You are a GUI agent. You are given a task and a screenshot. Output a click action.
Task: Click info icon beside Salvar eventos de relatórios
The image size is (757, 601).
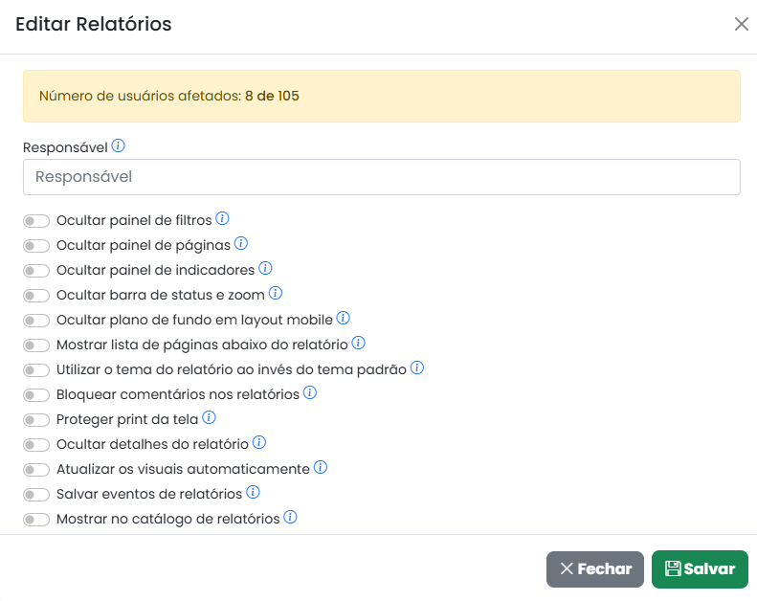click(x=253, y=492)
